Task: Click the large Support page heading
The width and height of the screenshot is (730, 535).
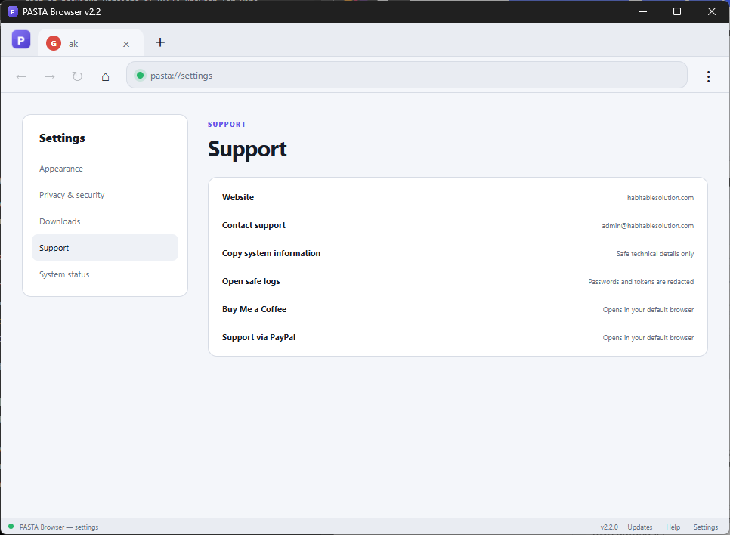Action: 247,150
